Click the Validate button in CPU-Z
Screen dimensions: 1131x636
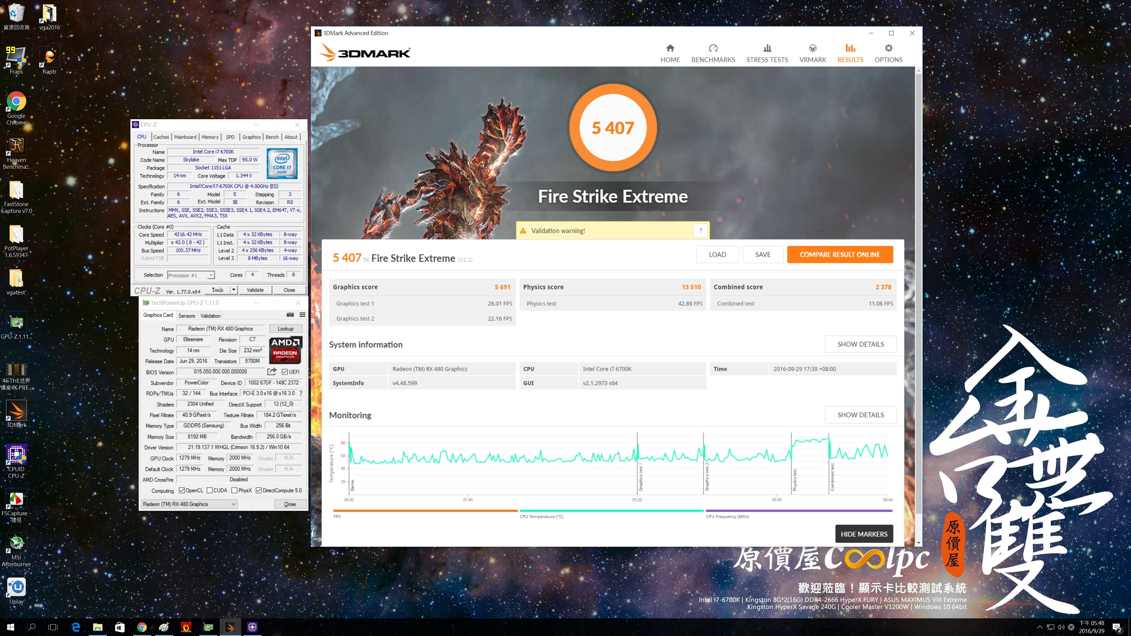pos(255,290)
